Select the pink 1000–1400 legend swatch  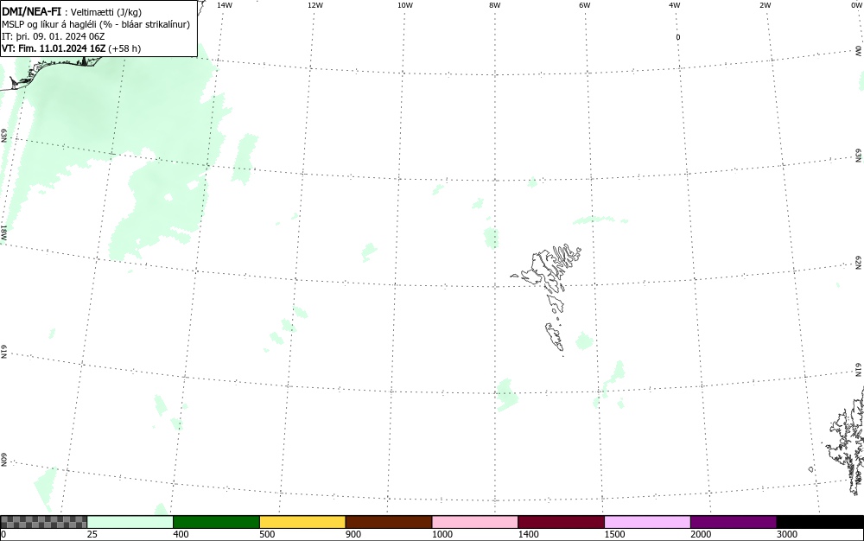475,522
